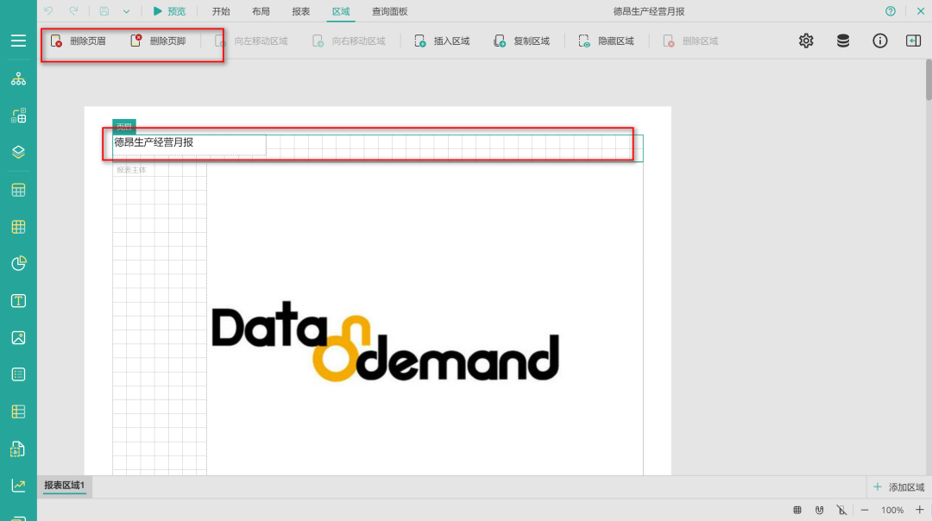The height and width of the screenshot is (521, 932).
Task: Expand the save options dropdown arrow
Action: coord(126,11)
